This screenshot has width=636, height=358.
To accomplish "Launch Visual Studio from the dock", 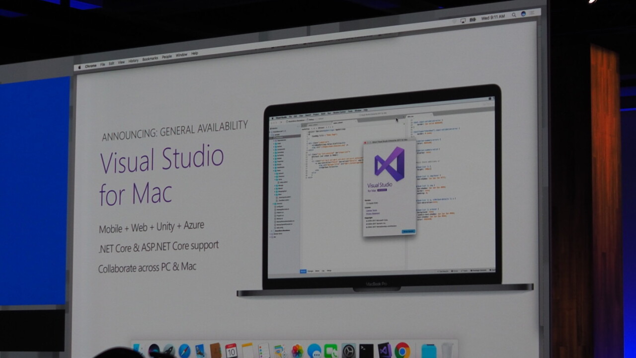I will 384,350.
